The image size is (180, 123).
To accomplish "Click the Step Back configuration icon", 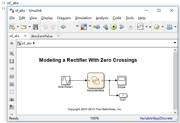I will (105, 27).
